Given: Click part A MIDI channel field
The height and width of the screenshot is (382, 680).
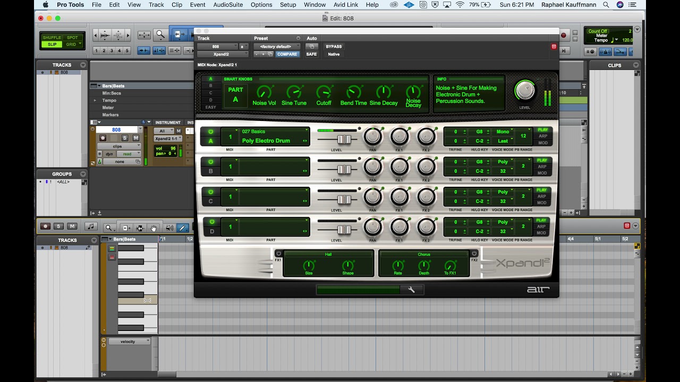Looking at the screenshot, I should [230, 136].
